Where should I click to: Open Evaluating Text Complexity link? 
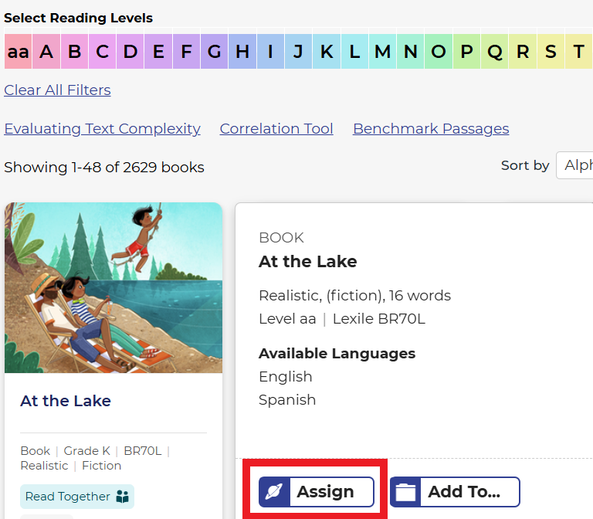[x=102, y=129]
